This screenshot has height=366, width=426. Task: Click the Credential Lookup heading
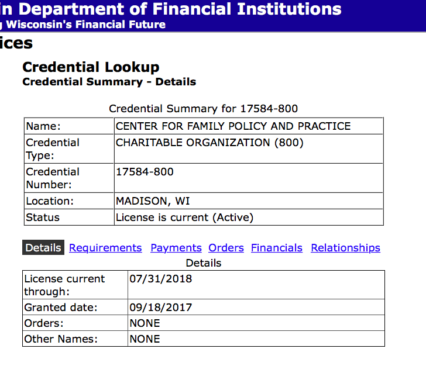pyautogui.click(x=91, y=67)
